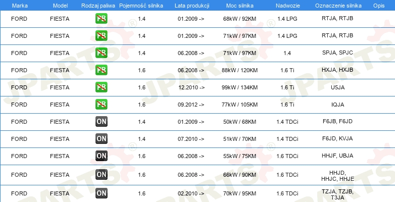Click the Rodzaj paliwa column header
Image resolution: width=395 pixels, height=202 pixels.
98,6
